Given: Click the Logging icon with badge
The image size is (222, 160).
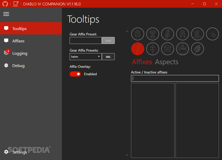Looking at the screenshot, I should tap(7, 52).
